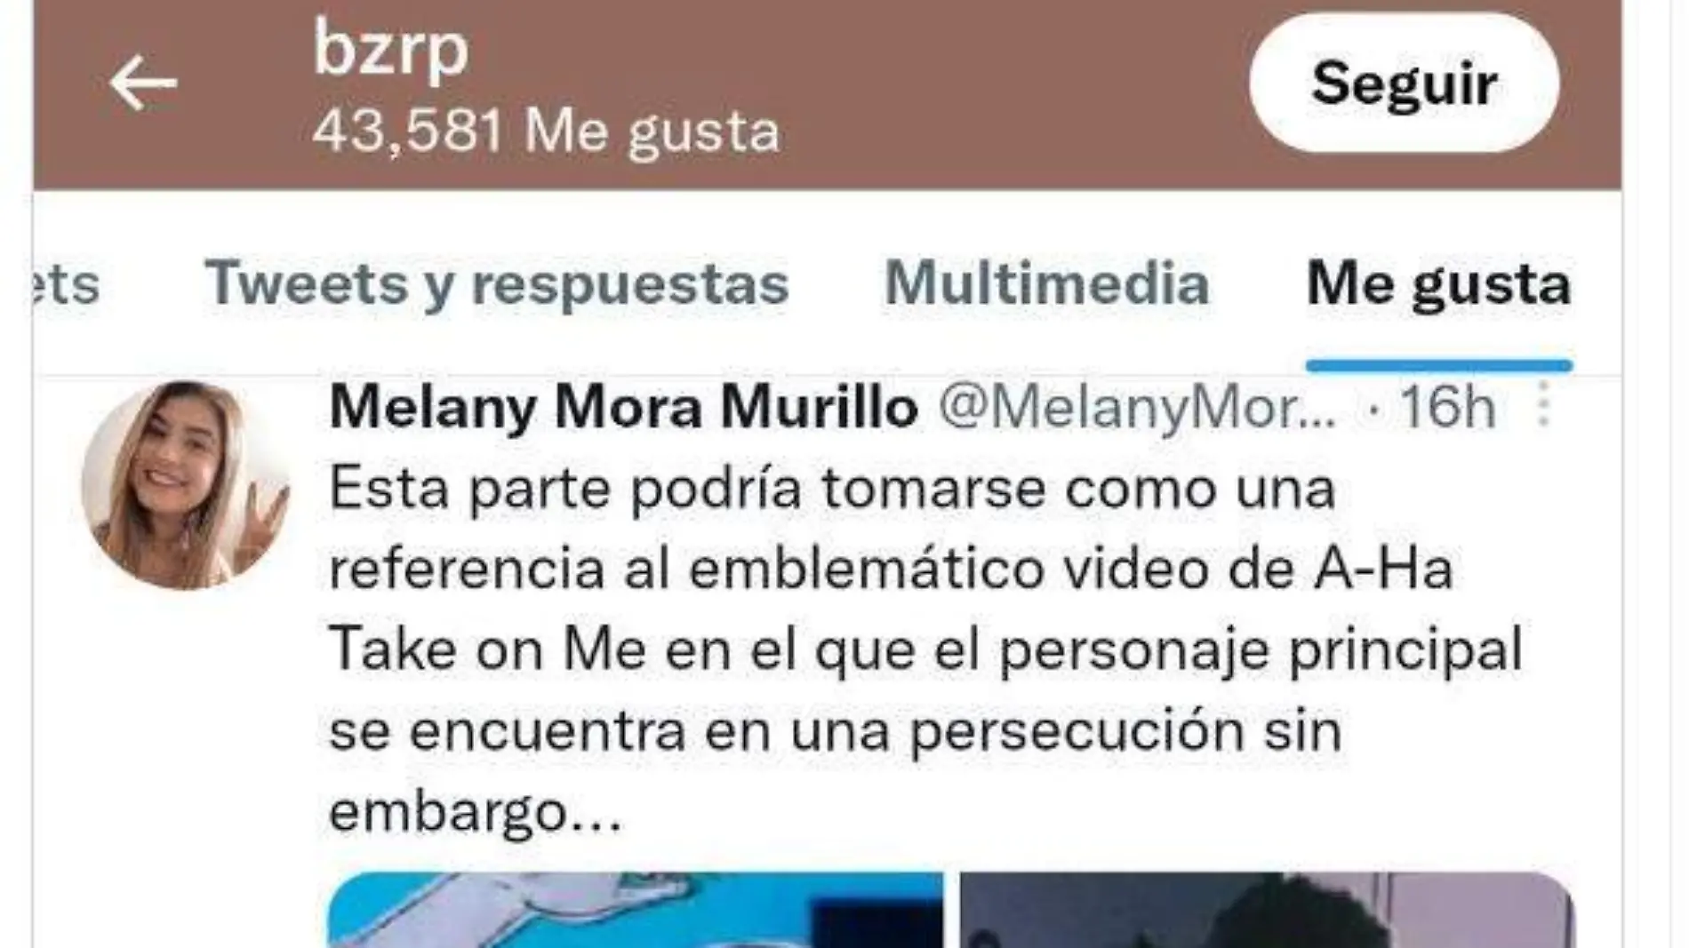Click the truncated tweet ending 'embargo...'
1689x948 pixels.
coord(476,811)
